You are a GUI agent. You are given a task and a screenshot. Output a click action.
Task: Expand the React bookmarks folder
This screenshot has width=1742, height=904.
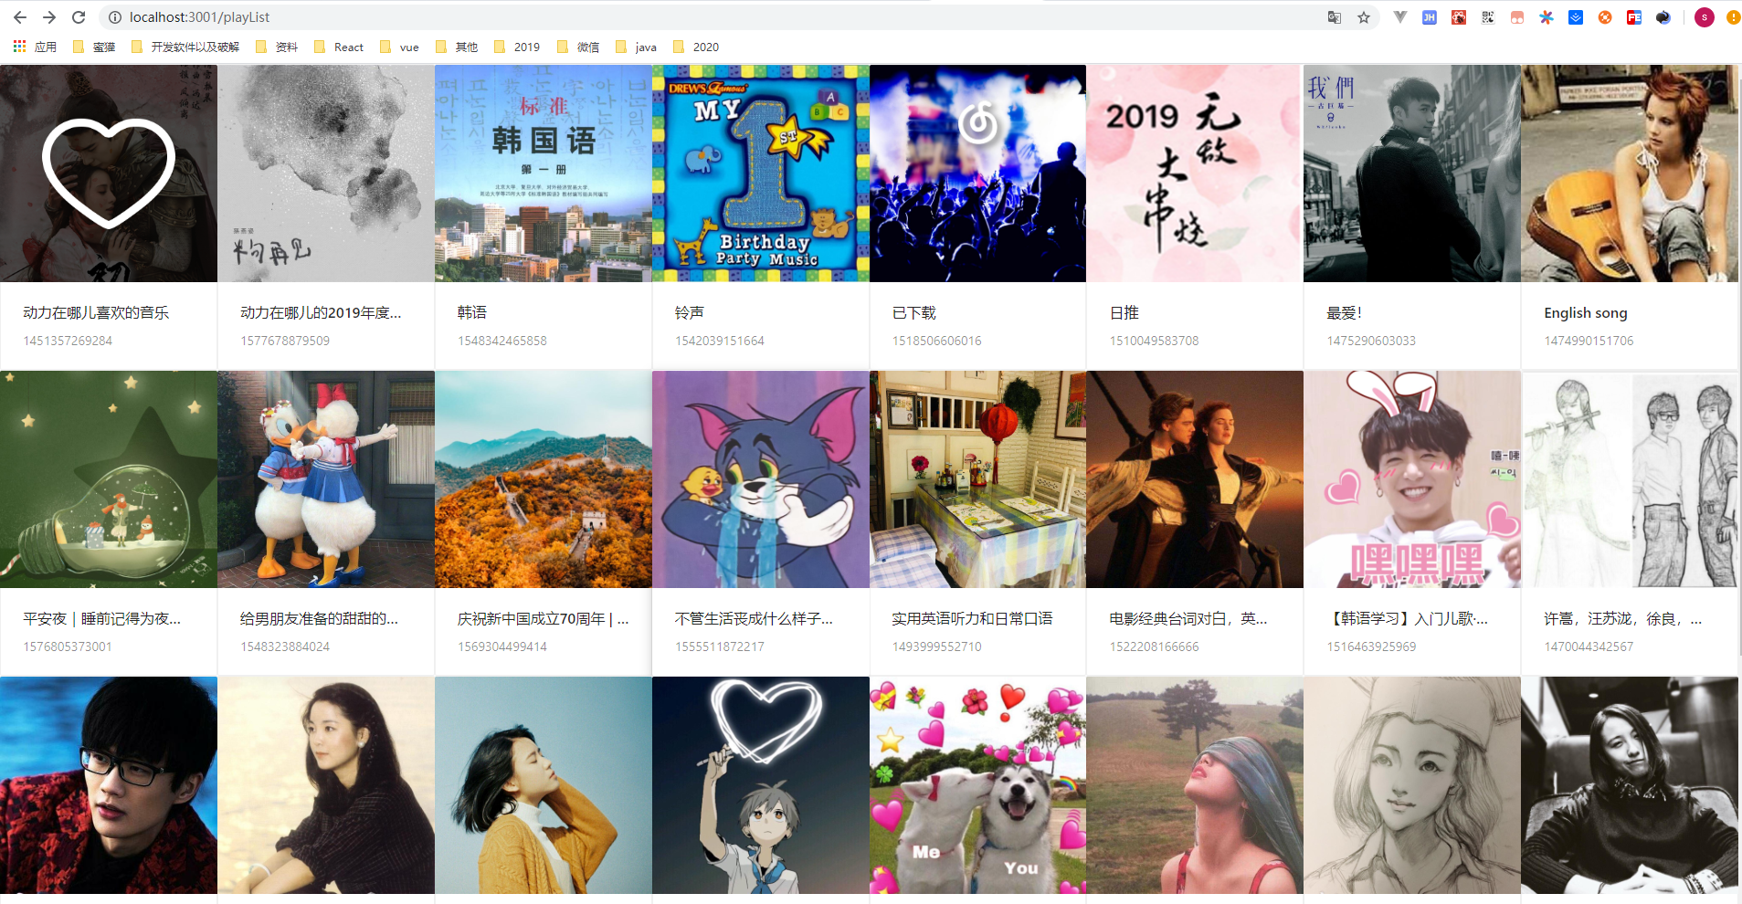[x=339, y=47]
